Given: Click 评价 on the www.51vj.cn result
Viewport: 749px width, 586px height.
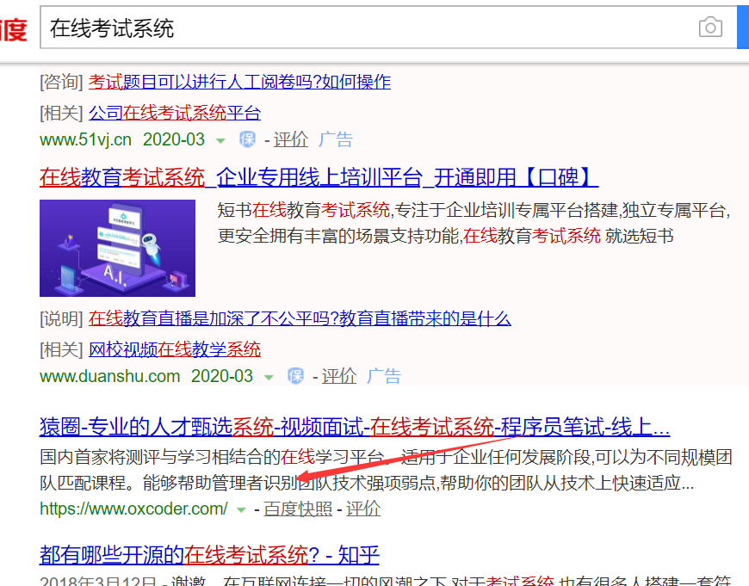Looking at the screenshot, I should (291, 139).
